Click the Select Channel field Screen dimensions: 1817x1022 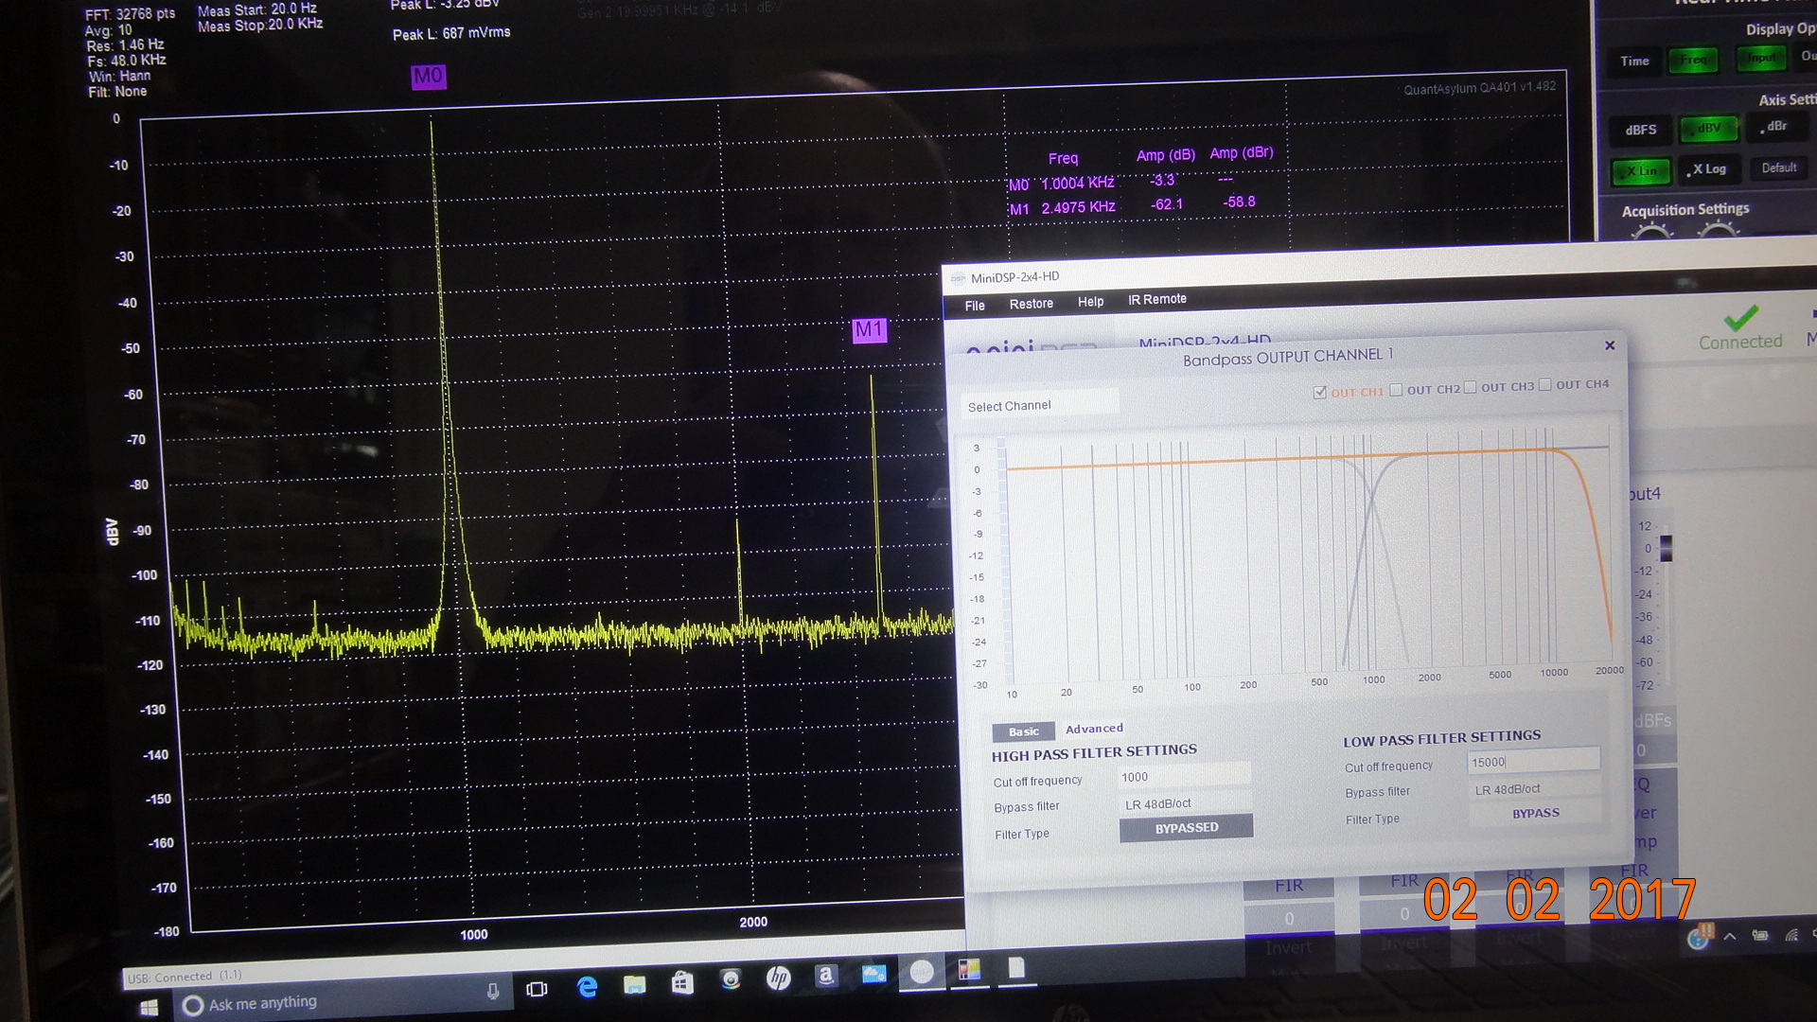pos(1039,405)
